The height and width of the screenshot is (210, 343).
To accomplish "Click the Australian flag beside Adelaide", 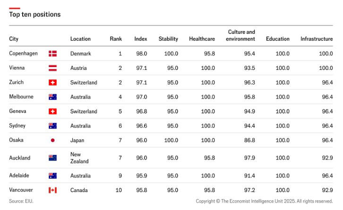I will coord(52,176).
